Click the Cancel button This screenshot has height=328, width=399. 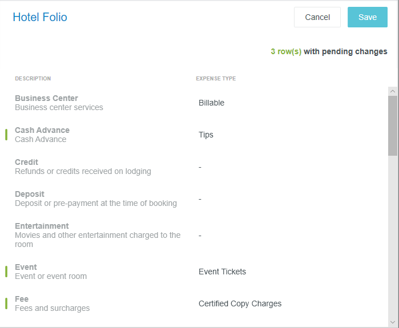pos(317,17)
